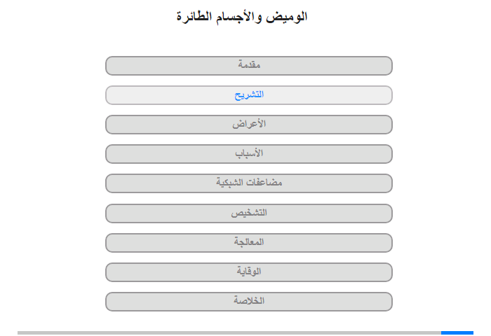Show the Causes topic labeled الأسباب
Image resolution: width=491 pixels, height=336 pixels.
pos(248,154)
